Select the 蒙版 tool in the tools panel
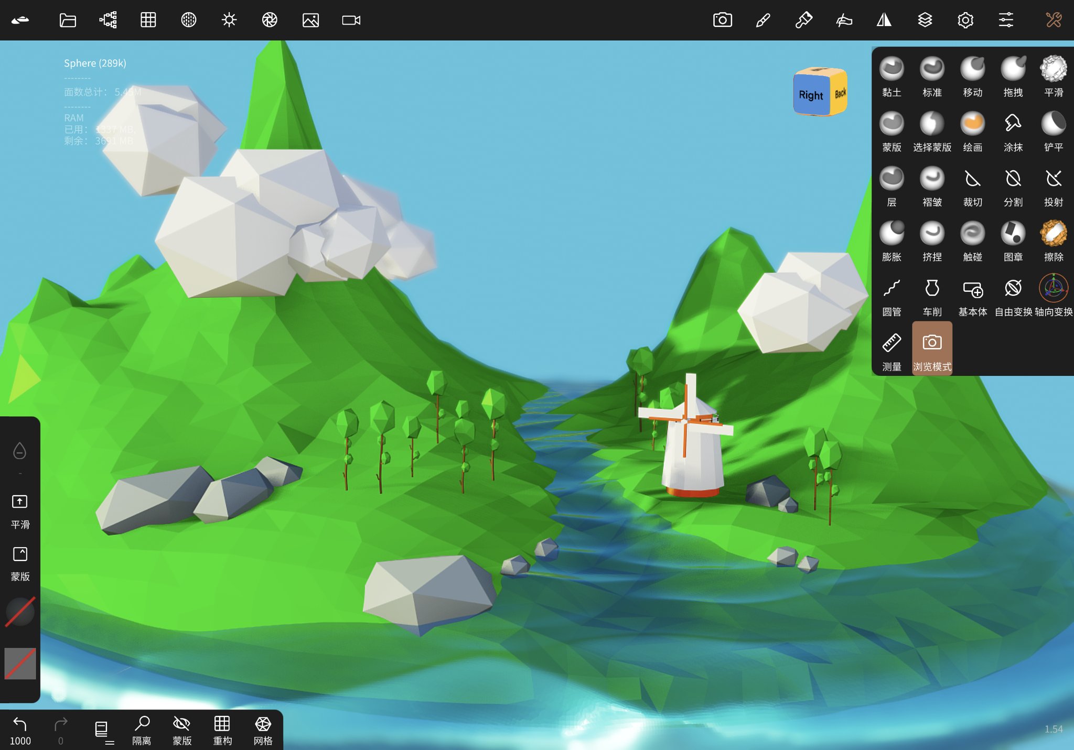The width and height of the screenshot is (1074, 750). pos(892,132)
